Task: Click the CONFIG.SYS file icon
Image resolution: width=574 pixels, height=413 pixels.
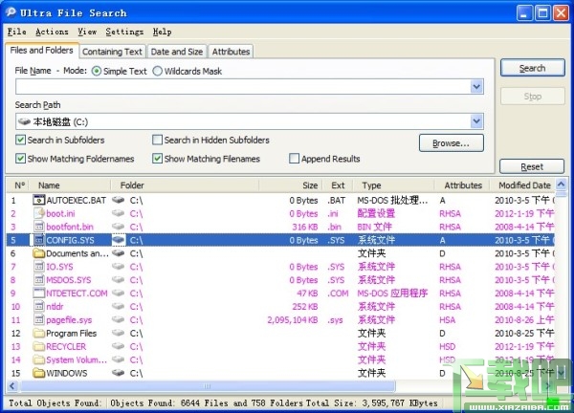Action: [x=38, y=240]
